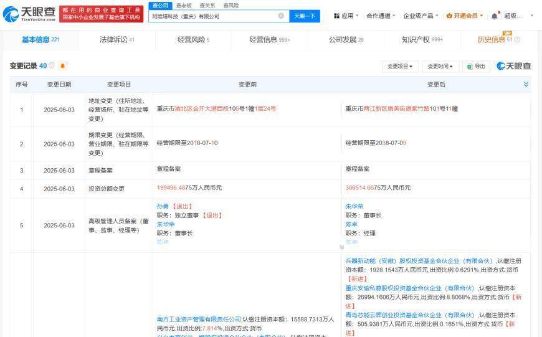Click the notification bell icon
Image resolution: width=542 pixels, height=337 pixels.
point(494,16)
